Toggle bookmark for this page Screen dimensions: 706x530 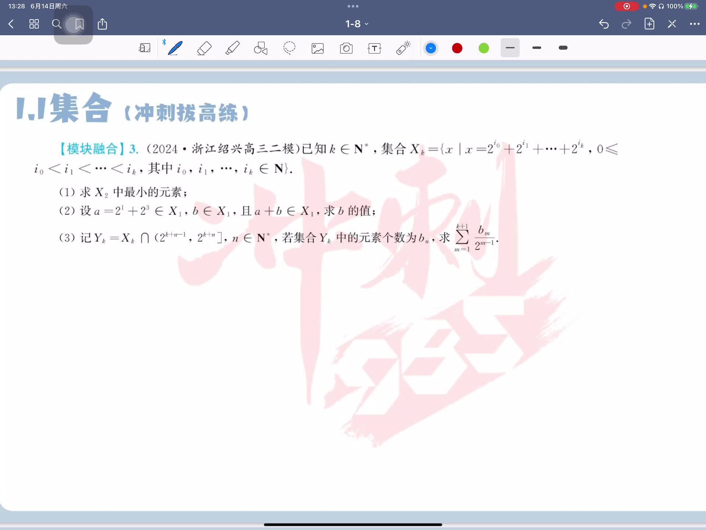pyautogui.click(x=79, y=24)
